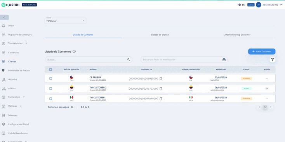Select the Clientes sidebar icon

pos(3,62)
